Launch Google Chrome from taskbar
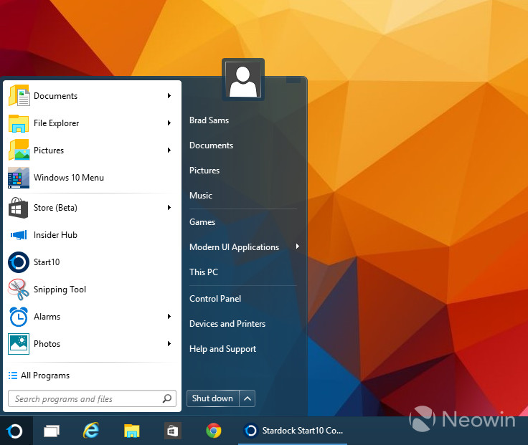Viewport: 528px width, 445px height. (214, 431)
